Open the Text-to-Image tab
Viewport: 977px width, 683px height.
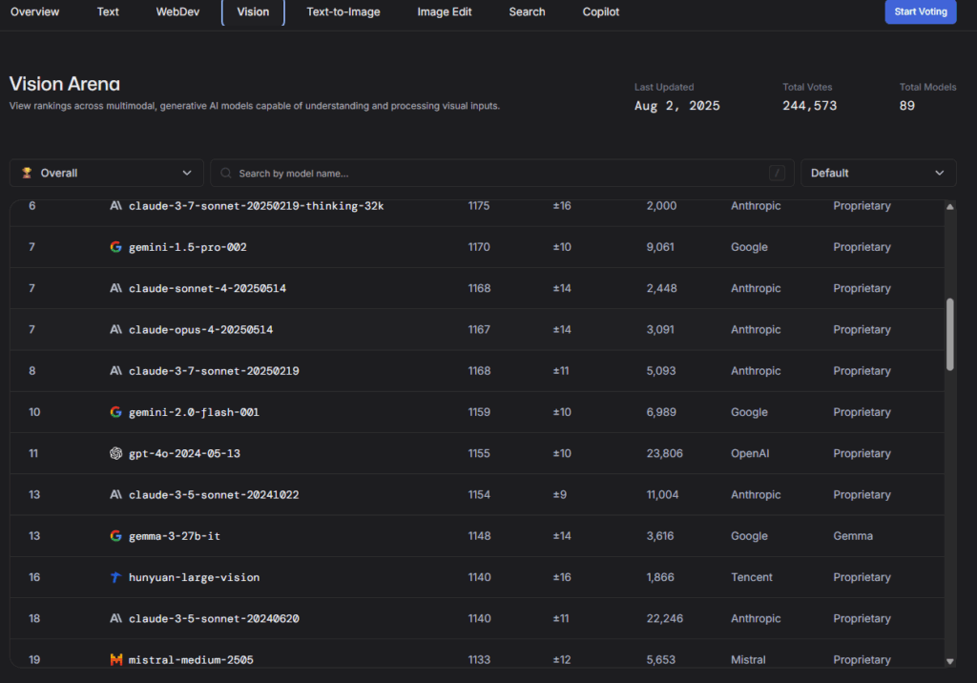[x=343, y=11]
